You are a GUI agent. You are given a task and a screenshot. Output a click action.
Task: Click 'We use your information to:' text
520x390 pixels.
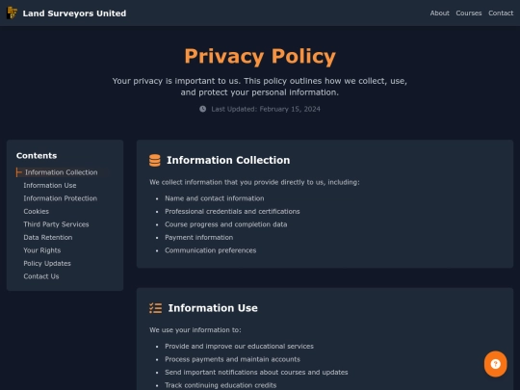(x=195, y=330)
